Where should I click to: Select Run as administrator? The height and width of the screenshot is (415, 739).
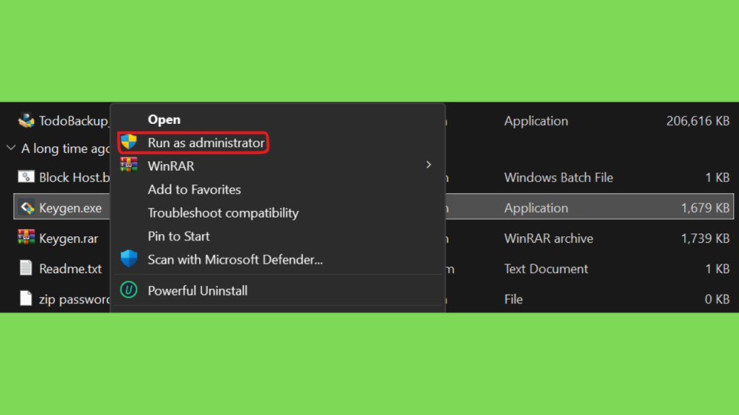click(206, 143)
